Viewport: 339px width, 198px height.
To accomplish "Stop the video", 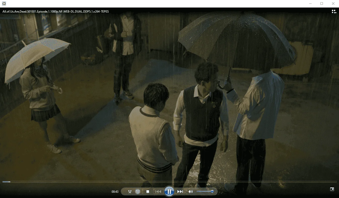I will coord(148,192).
